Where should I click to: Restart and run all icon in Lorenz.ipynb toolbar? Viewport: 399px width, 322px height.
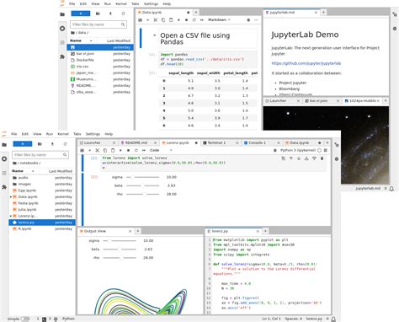click(x=144, y=150)
